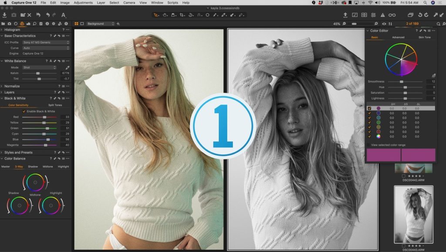Toggle the blue color row checkbox
Image resolution: width=446 pixels, height=252 pixels.
pyautogui.click(x=369, y=113)
